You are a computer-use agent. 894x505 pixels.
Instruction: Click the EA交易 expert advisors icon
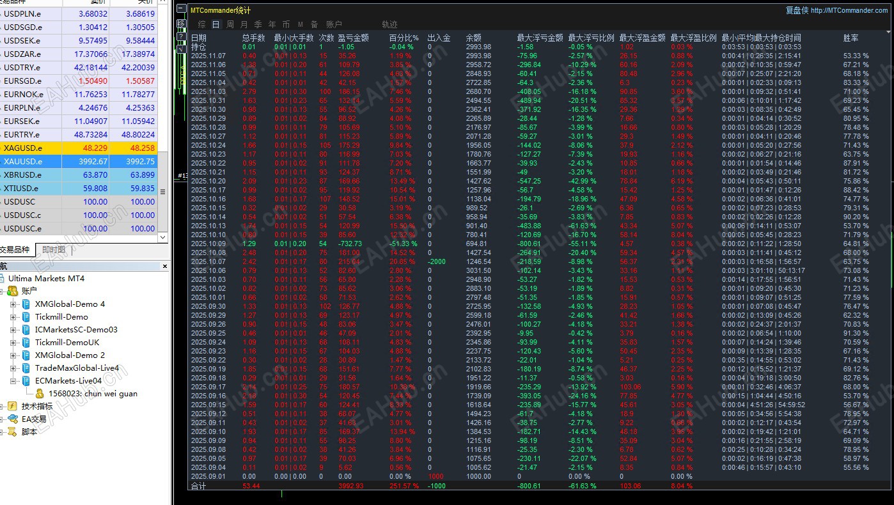(14, 419)
